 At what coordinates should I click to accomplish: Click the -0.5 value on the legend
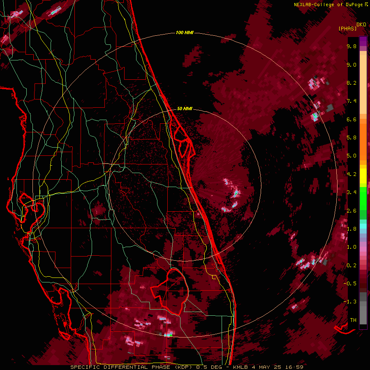pos(350,284)
